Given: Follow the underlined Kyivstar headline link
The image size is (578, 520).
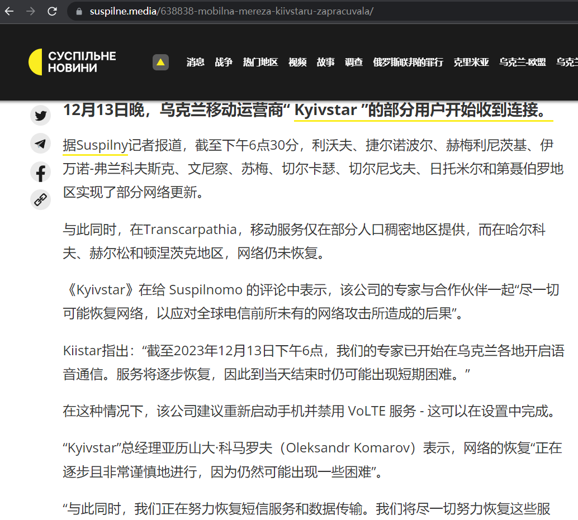Looking at the screenshot, I should coord(424,111).
